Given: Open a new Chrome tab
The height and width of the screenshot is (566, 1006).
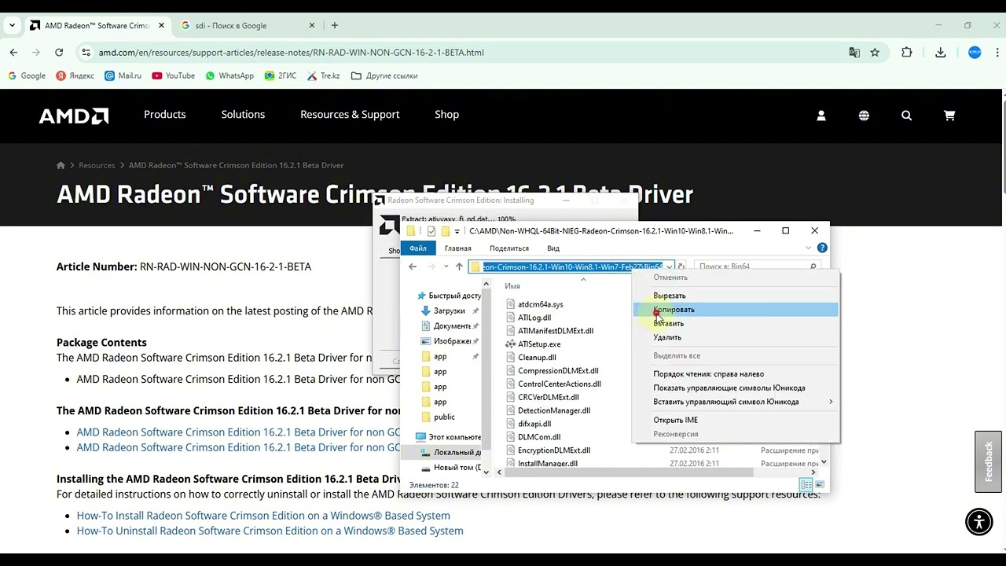Looking at the screenshot, I should [x=335, y=25].
